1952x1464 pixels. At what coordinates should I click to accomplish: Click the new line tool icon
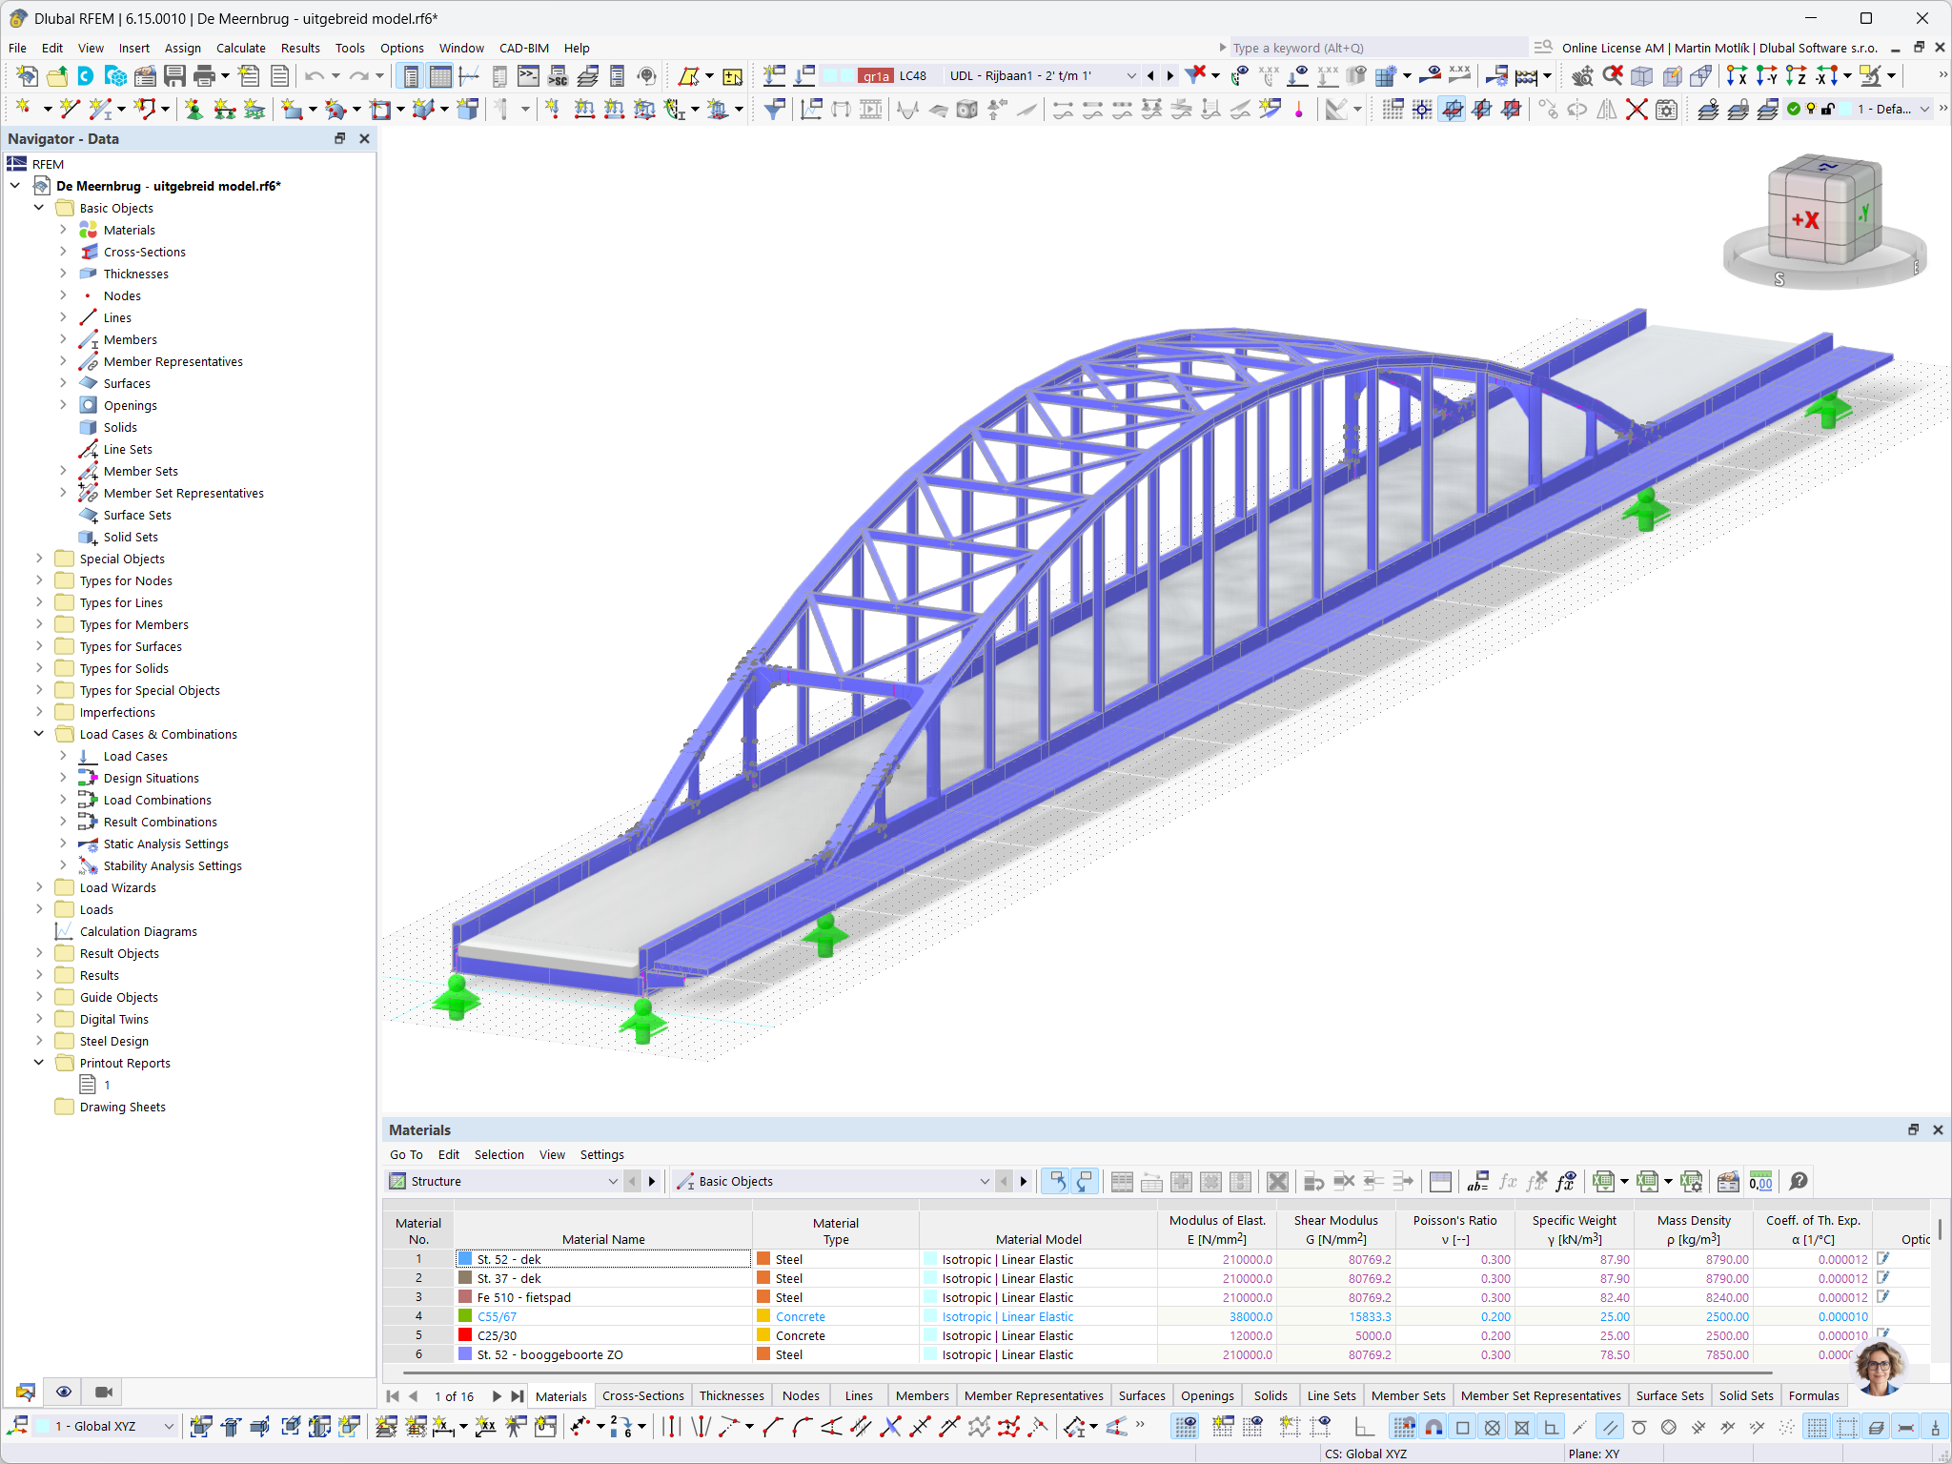click(69, 111)
